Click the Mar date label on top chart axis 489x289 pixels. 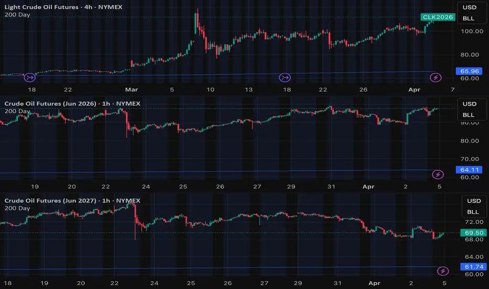coord(131,90)
